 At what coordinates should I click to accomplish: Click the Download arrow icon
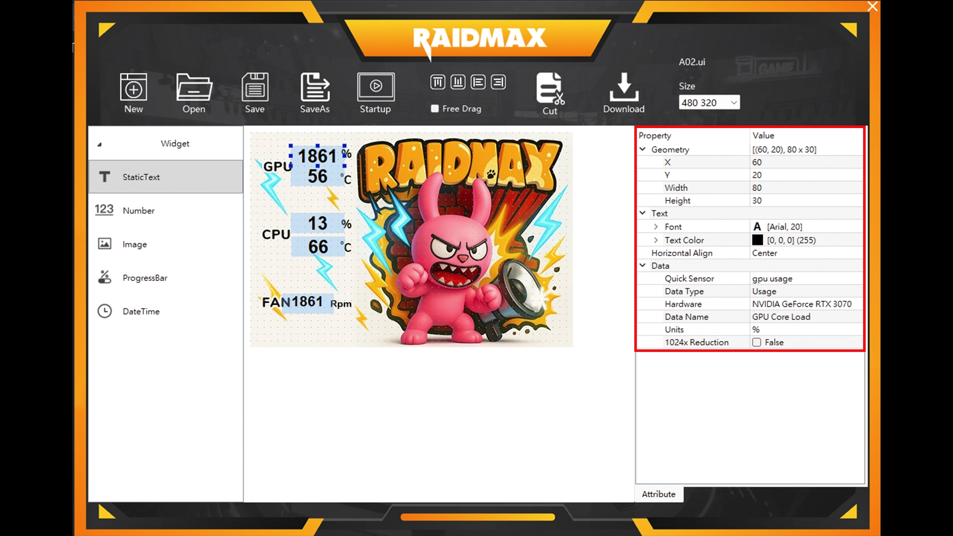624,88
